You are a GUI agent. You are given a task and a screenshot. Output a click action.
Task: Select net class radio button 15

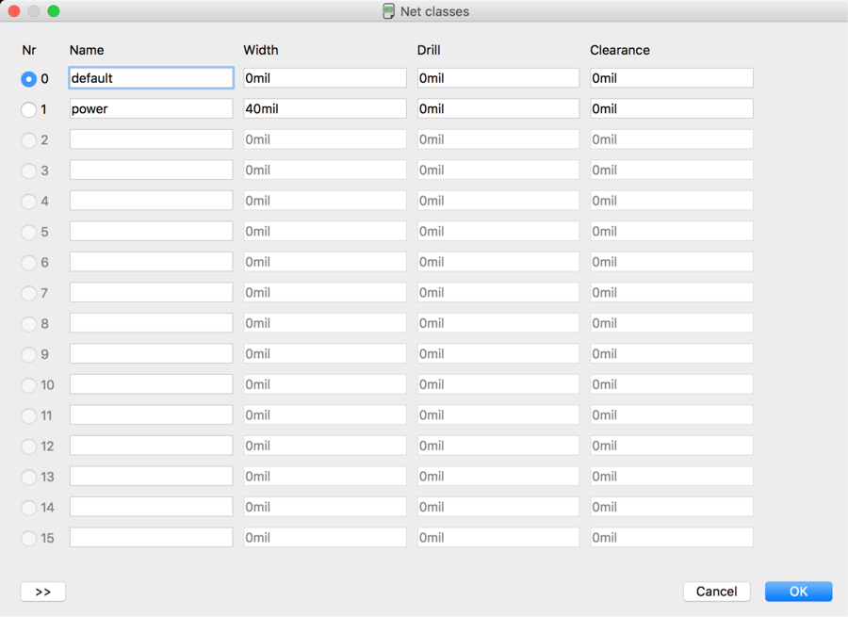click(28, 539)
